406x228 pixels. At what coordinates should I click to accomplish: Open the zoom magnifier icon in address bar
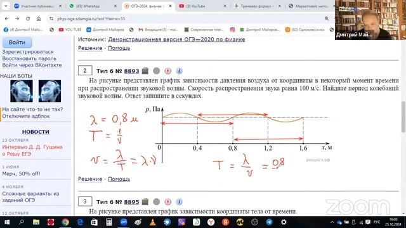click(327, 18)
